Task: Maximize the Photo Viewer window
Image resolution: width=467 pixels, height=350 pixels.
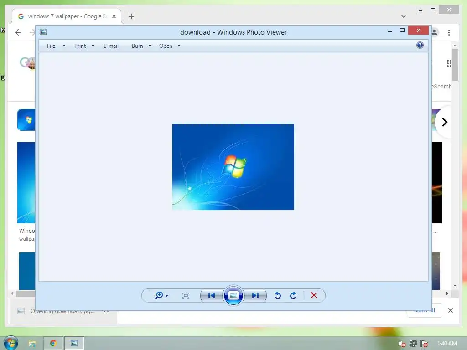Action: point(402,30)
